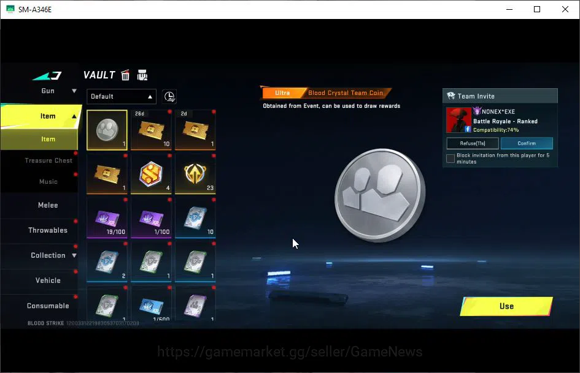Viewport: 580px width, 373px height.
Task: Select the silver Team Coin item tile
Action: pos(107,130)
